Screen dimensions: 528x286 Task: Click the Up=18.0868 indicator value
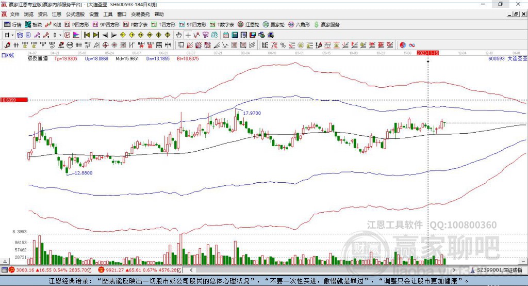[x=96, y=58]
